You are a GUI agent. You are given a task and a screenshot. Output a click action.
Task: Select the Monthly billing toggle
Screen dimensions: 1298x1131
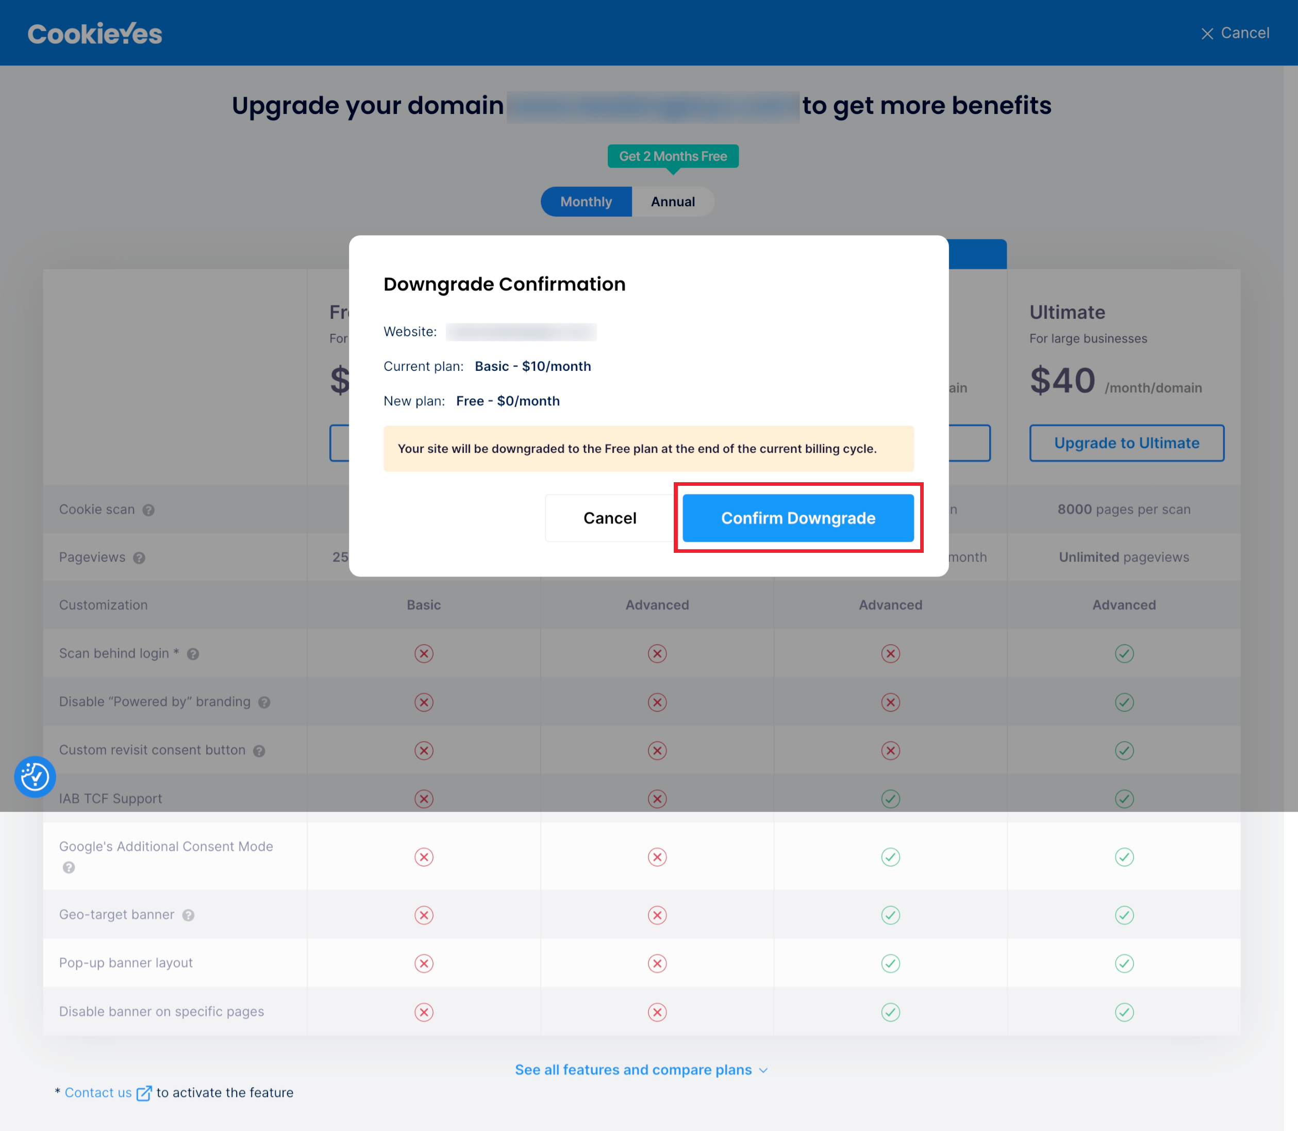point(586,202)
